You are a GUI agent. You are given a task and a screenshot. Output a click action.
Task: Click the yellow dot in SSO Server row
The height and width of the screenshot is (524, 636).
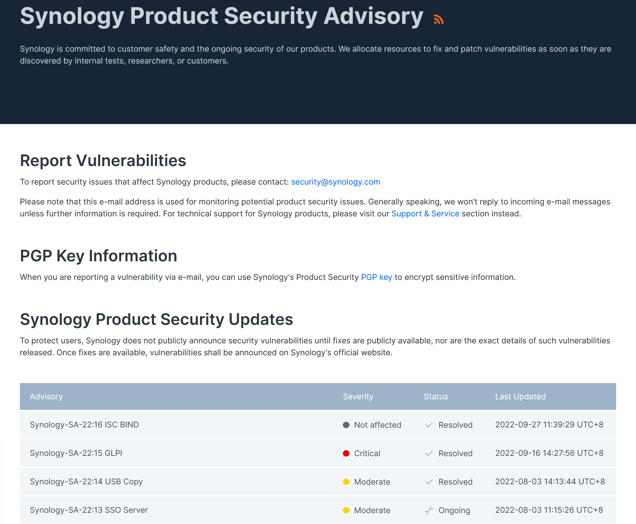[x=346, y=510]
